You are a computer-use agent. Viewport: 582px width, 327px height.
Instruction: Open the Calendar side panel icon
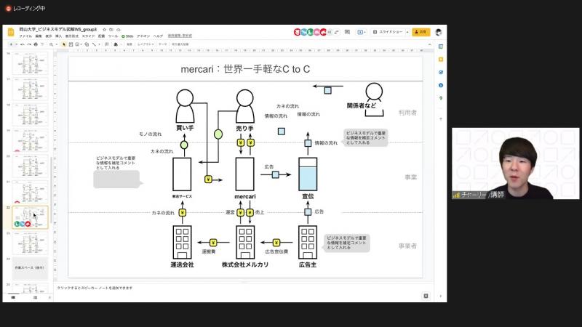click(441, 47)
